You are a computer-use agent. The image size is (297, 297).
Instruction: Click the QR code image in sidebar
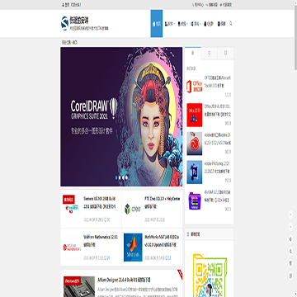coord(210,276)
